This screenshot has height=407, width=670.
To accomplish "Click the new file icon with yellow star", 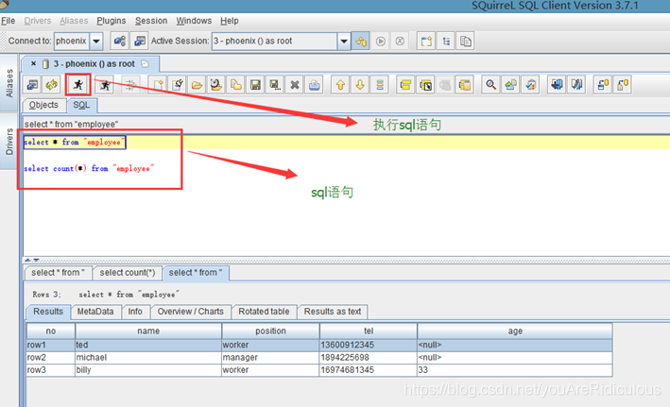I will [158, 85].
